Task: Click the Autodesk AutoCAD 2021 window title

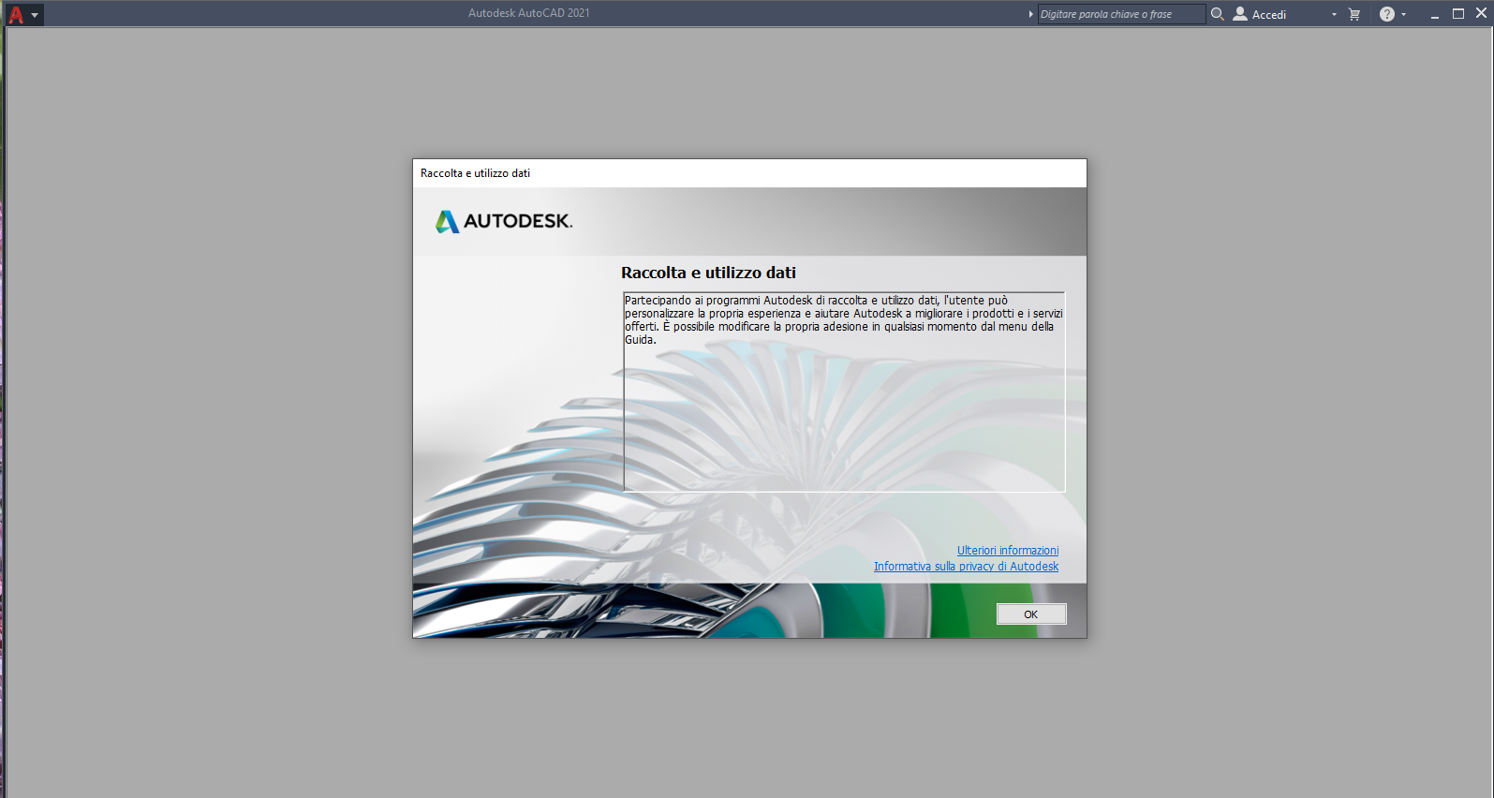Action: click(529, 13)
